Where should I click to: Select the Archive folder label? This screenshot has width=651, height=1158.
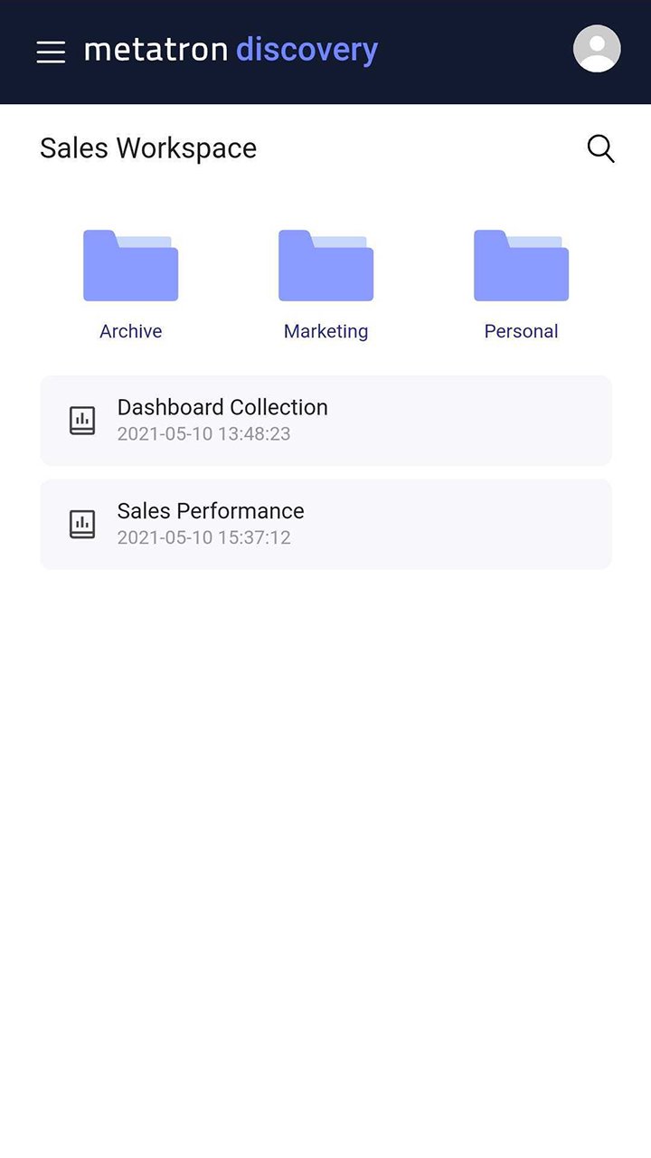[130, 331]
